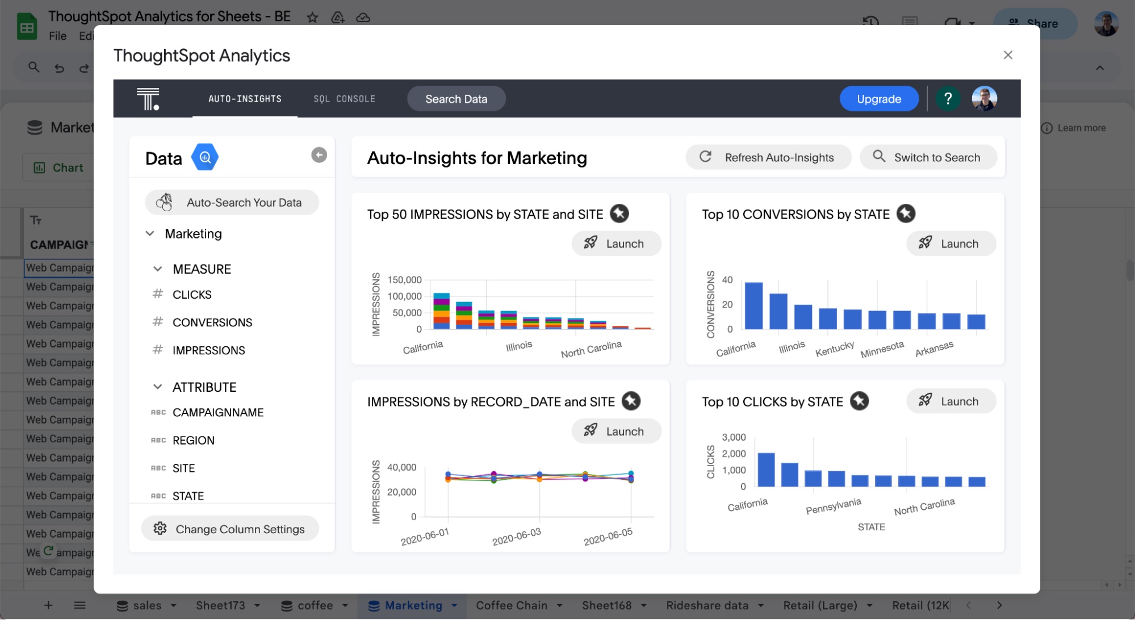Click the Sheets search magnifier icon

[34, 68]
